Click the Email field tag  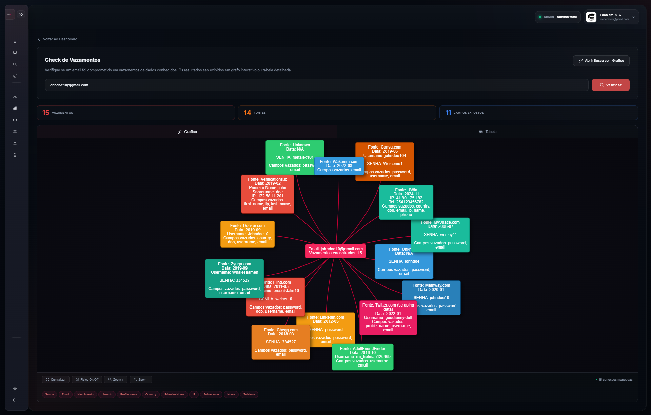point(65,394)
